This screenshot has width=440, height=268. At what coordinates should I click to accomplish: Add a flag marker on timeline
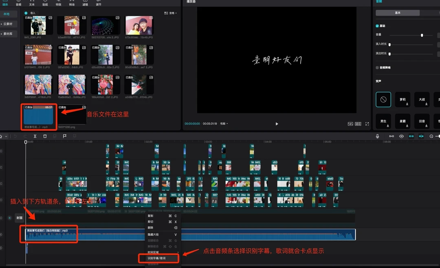coord(64,136)
